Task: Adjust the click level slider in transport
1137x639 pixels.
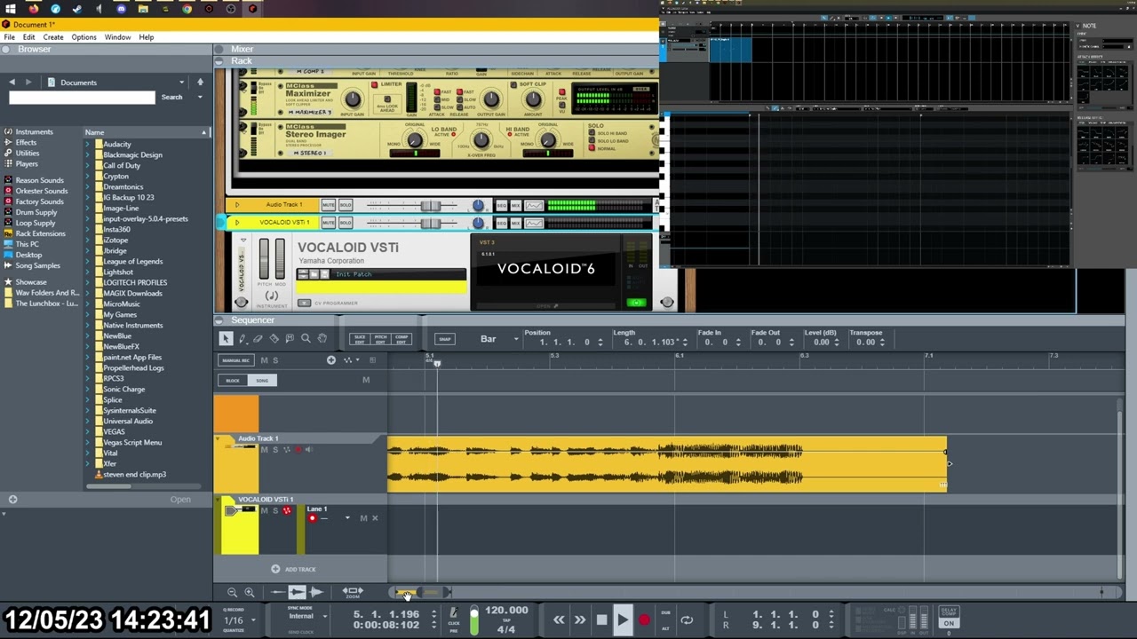Action: [473, 620]
